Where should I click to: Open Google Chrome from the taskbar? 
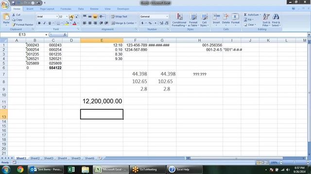(x=20, y=170)
